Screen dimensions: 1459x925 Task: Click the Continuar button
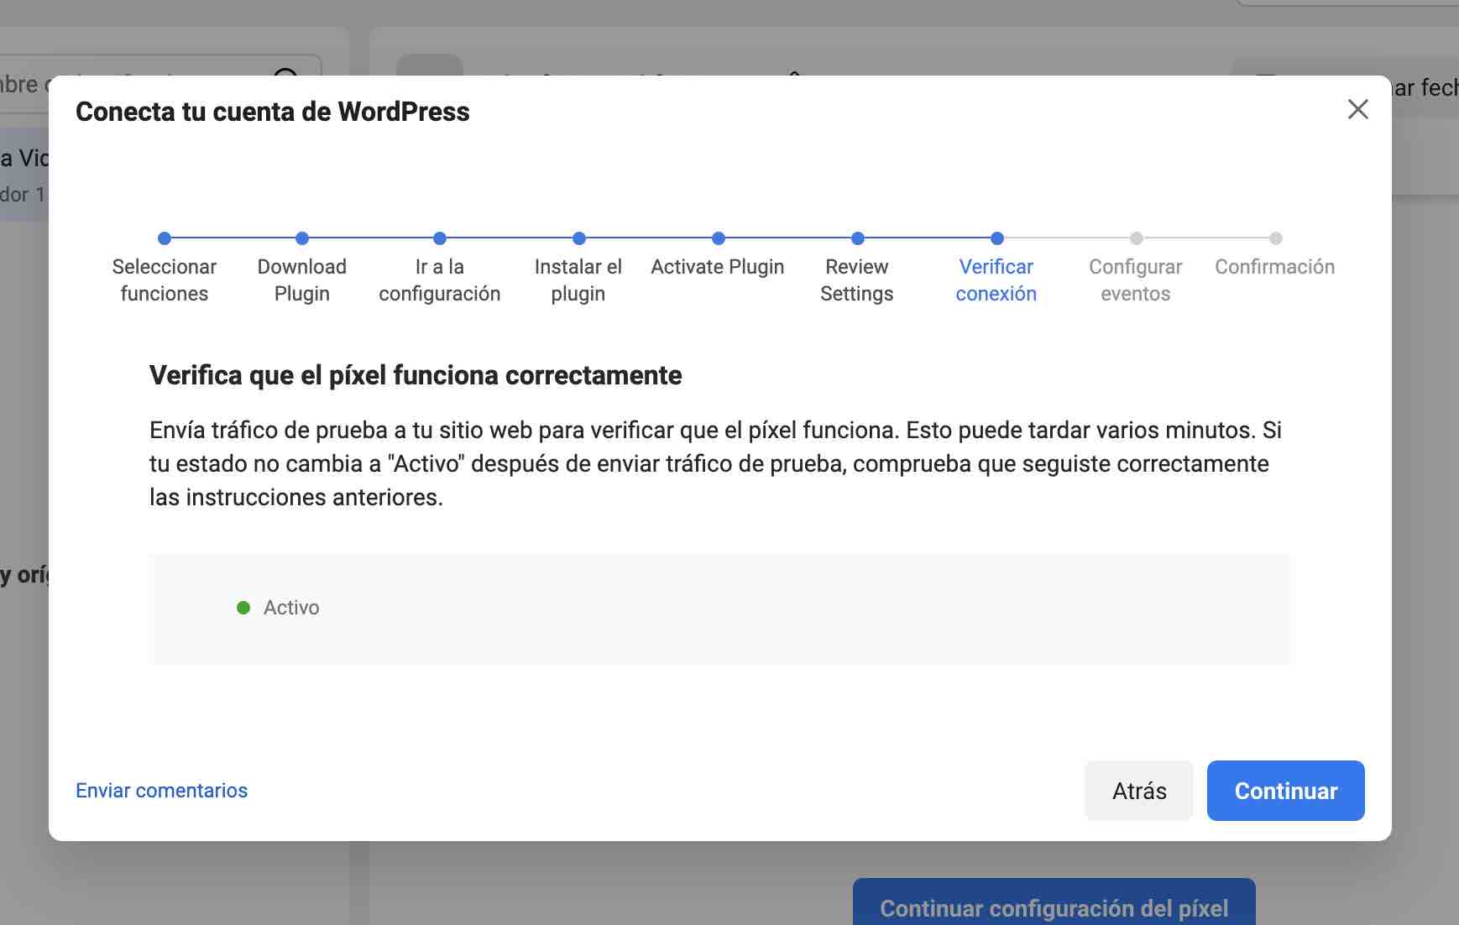tap(1285, 791)
